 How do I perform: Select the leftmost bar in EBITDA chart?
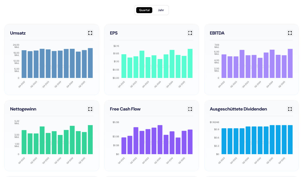click(224, 66)
